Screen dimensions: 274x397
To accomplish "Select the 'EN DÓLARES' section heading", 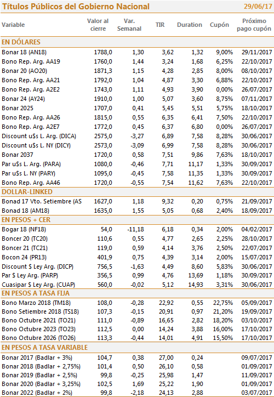I will [x=21, y=42].
